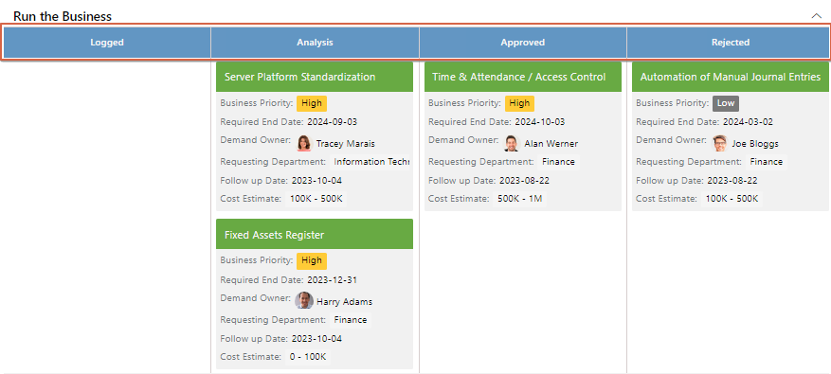Viewport: 831px width, 374px height.
Task: Click Information Technology department tag
Action: [370, 162]
